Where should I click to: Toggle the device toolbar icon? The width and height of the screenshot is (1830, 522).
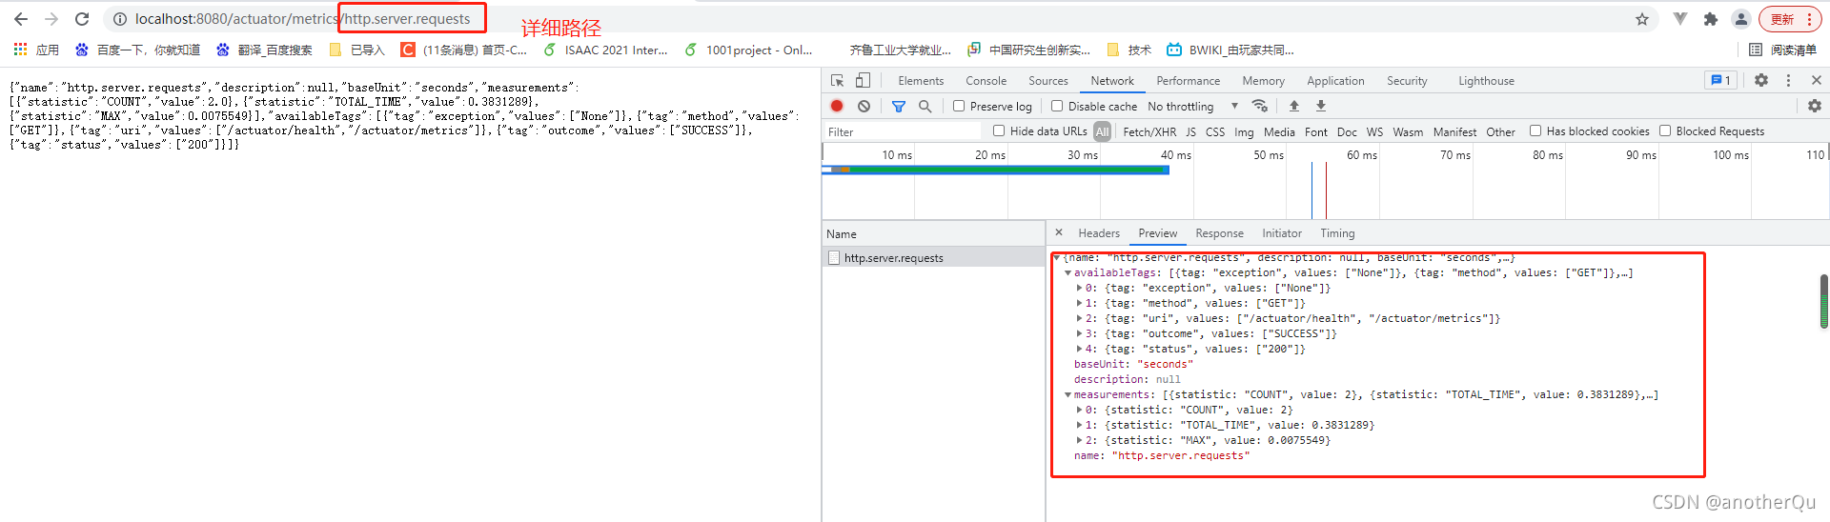[863, 81]
